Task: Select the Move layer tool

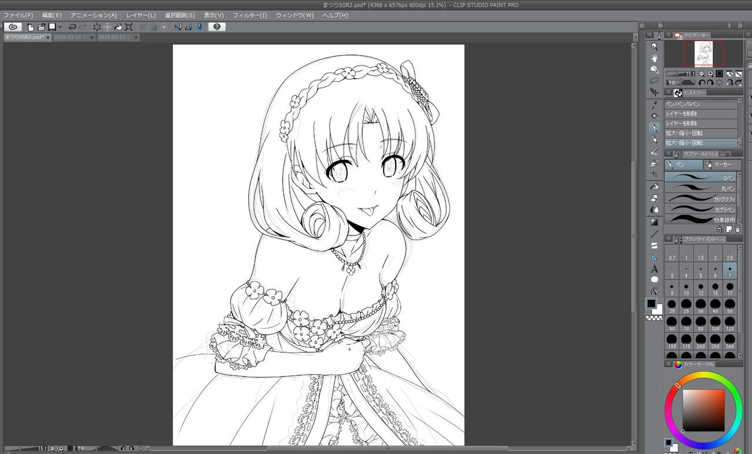Action: (654, 92)
